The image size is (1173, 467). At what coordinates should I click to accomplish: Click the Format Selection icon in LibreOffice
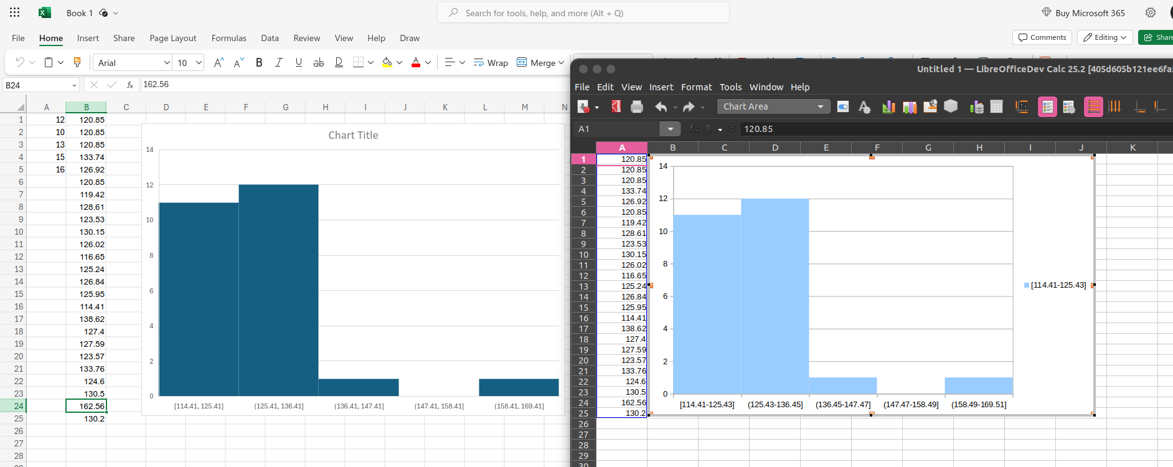tap(843, 106)
